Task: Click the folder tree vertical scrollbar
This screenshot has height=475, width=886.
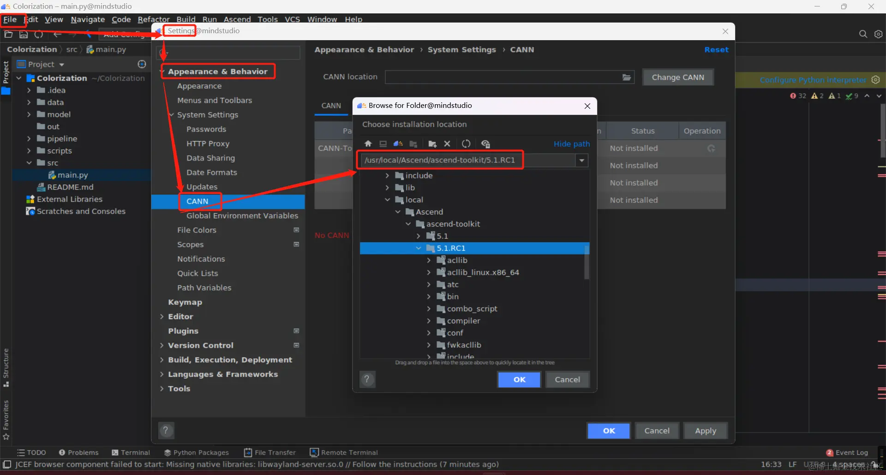Action: [x=587, y=262]
